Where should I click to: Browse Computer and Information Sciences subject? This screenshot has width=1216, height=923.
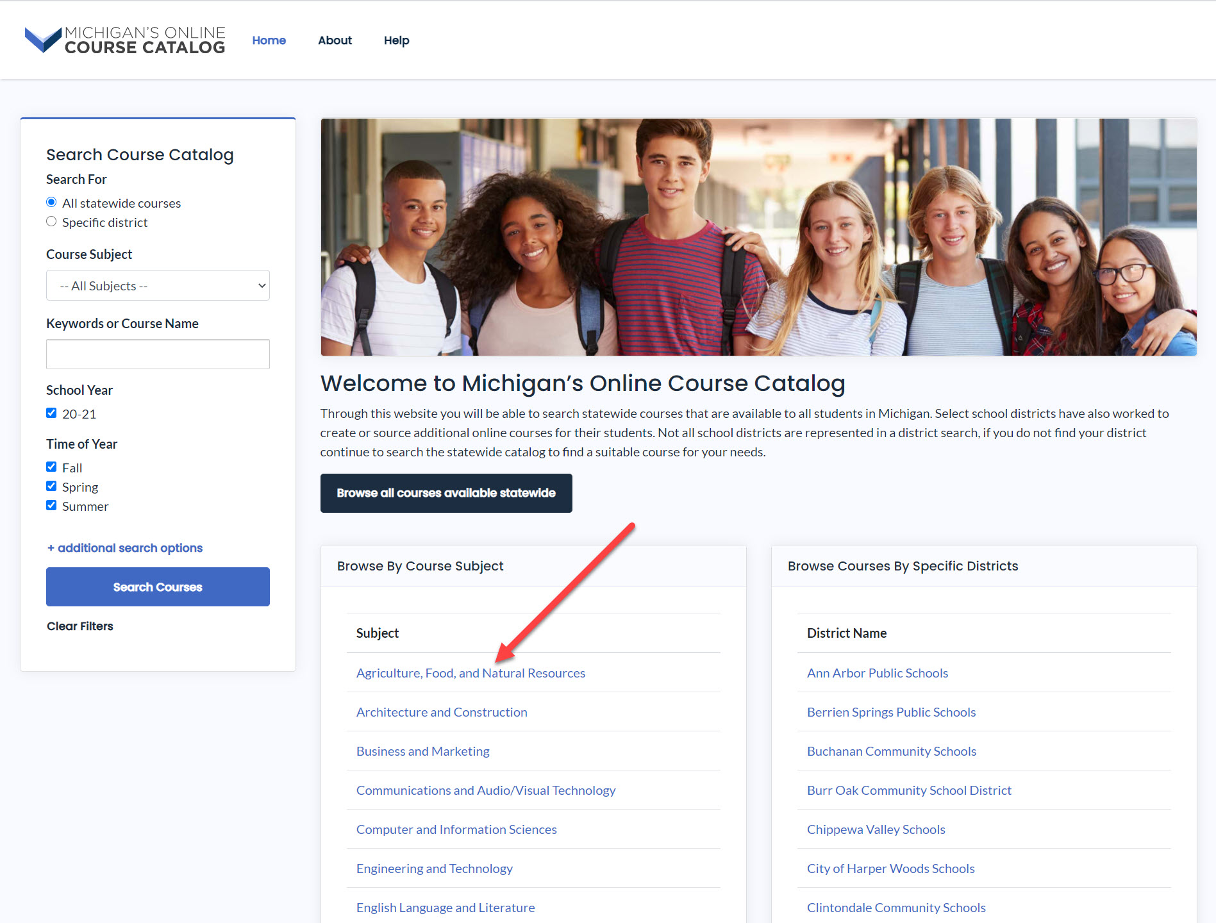click(456, 829)
